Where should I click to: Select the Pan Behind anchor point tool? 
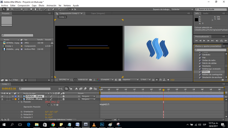pyautogui.click(x=26, y=9)
